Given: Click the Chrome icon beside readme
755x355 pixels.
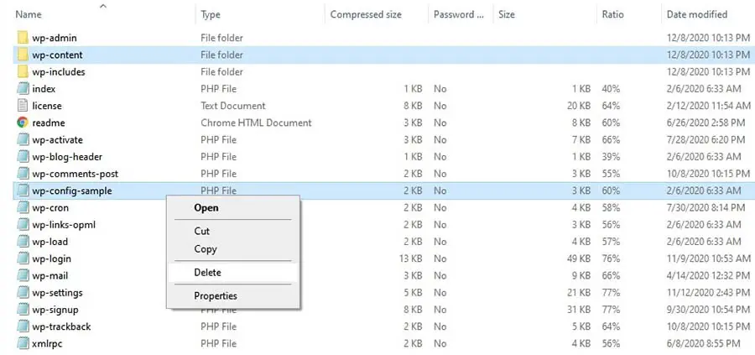Looking at the screenshot, I should [23, 123].
